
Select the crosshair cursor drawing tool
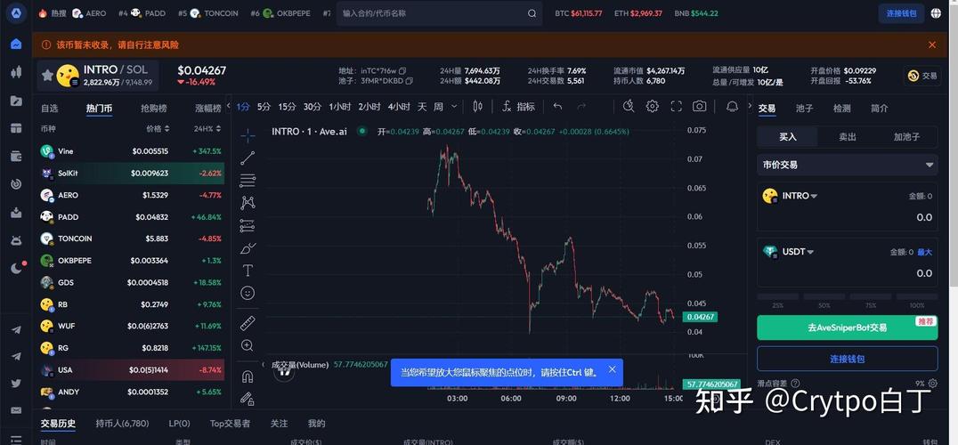(248, 135)
